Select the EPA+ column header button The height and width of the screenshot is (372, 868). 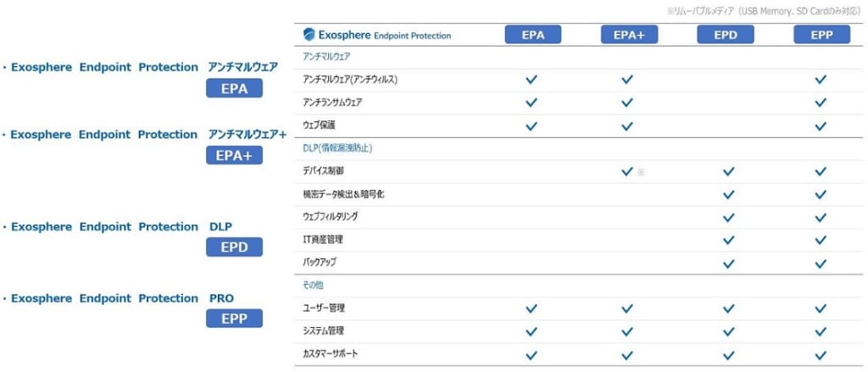[x=630, y=35]
